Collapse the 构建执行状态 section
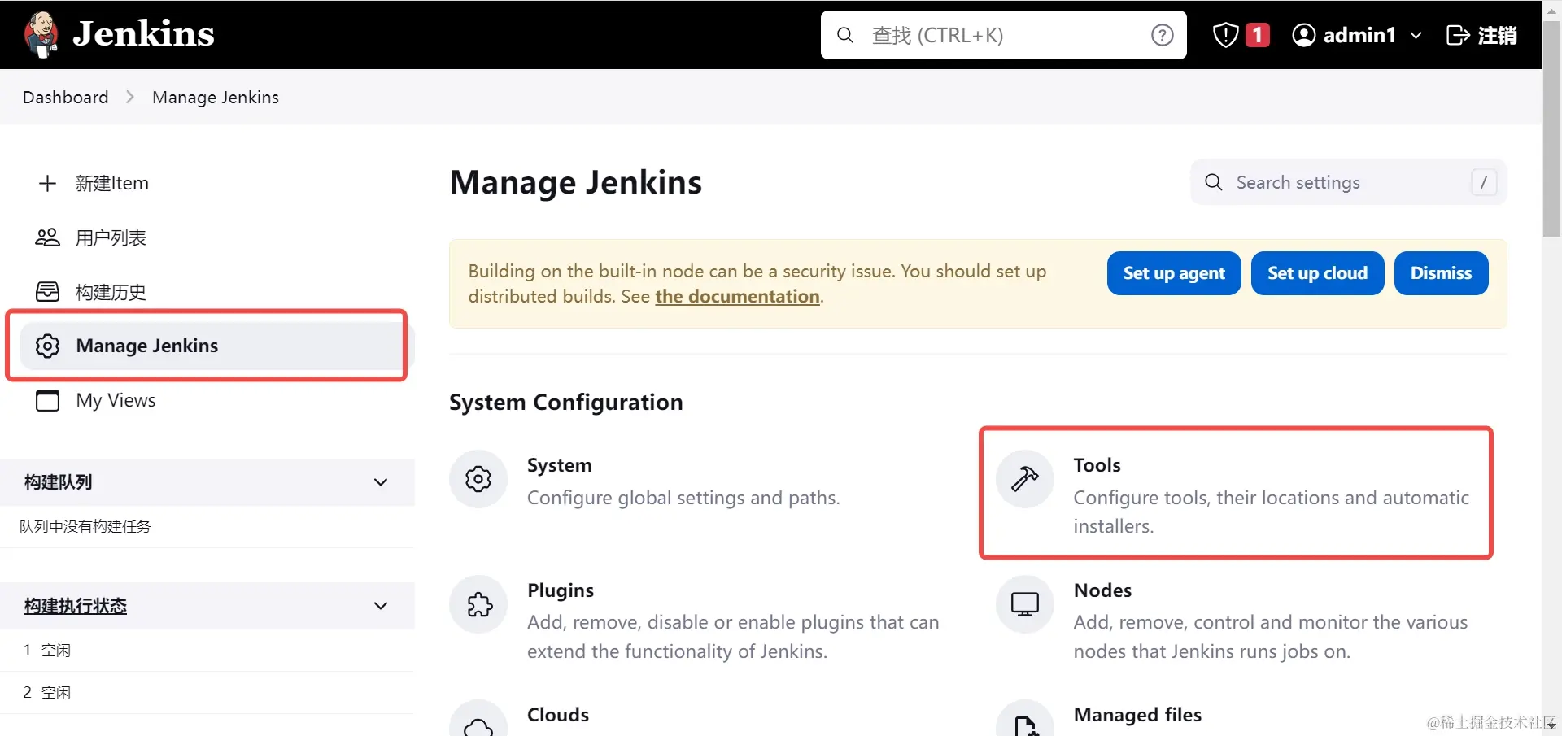This screenshot has width=1562, height=736. 381,605
